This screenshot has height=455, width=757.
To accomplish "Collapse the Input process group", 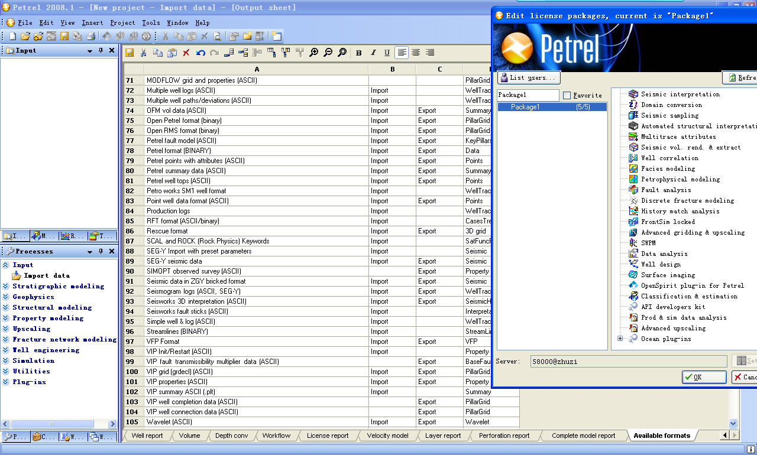I will coord(6,265).
